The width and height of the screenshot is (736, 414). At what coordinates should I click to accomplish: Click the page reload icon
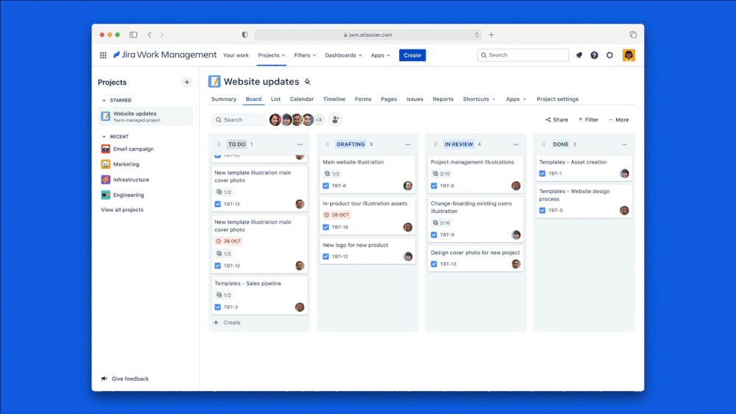[477, 35]
